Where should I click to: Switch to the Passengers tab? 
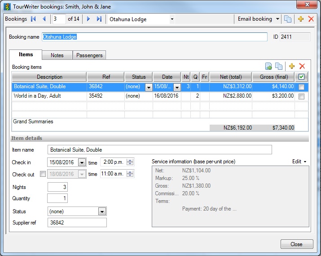tap(89, 55)
